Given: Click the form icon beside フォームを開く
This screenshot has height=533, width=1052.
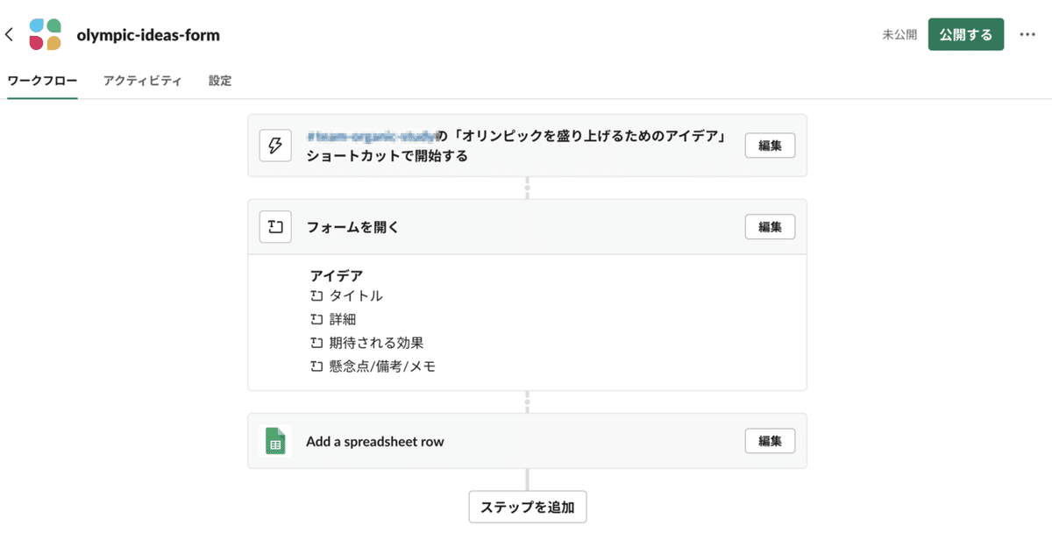Looking at the screenshot, I should pos(275,226).
